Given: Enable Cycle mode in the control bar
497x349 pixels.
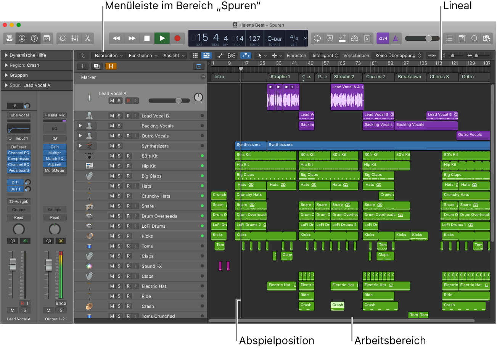Looking at the screenshot, I should 317,38.
